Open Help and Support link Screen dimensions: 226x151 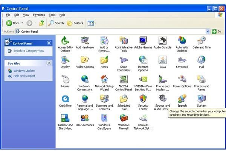coord(24,76)
